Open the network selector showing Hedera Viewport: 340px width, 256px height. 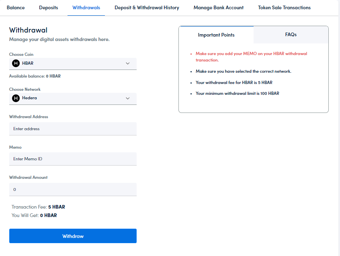coord(72,98)
